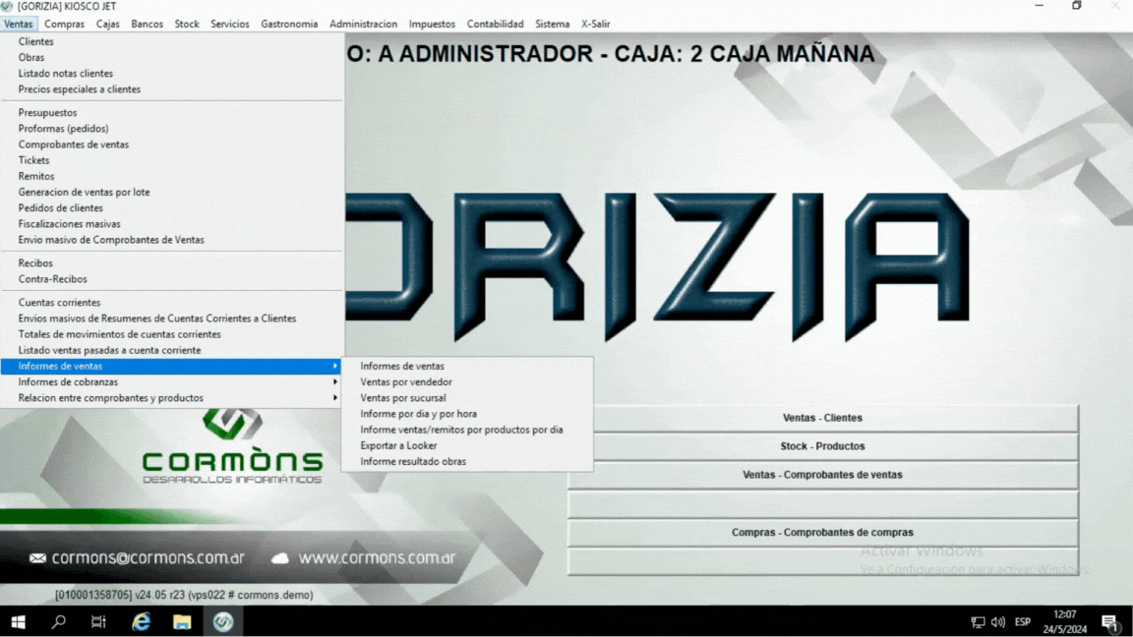Click Stock - Productos button
1133x637 pixels.
pos(822,446)
